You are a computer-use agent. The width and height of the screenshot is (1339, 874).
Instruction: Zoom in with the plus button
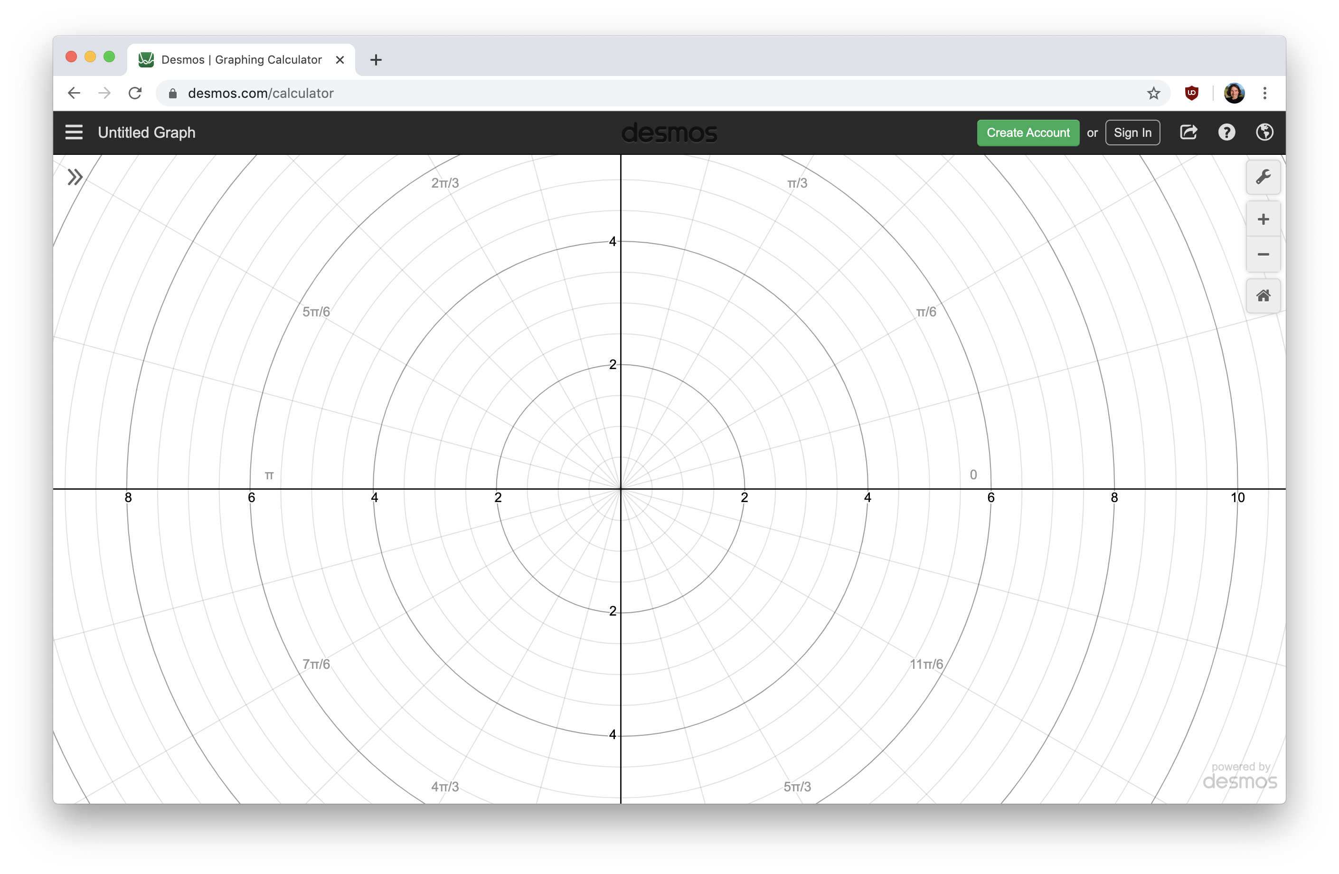click(x=1263, y=219)
